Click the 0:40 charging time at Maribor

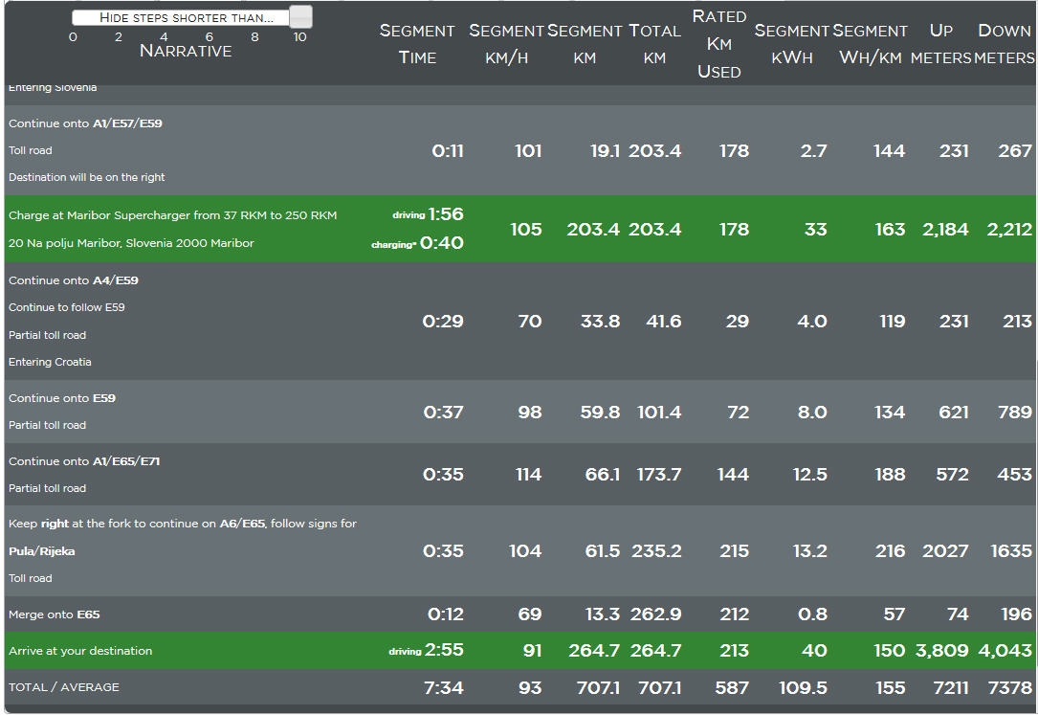tap(441, 243)
